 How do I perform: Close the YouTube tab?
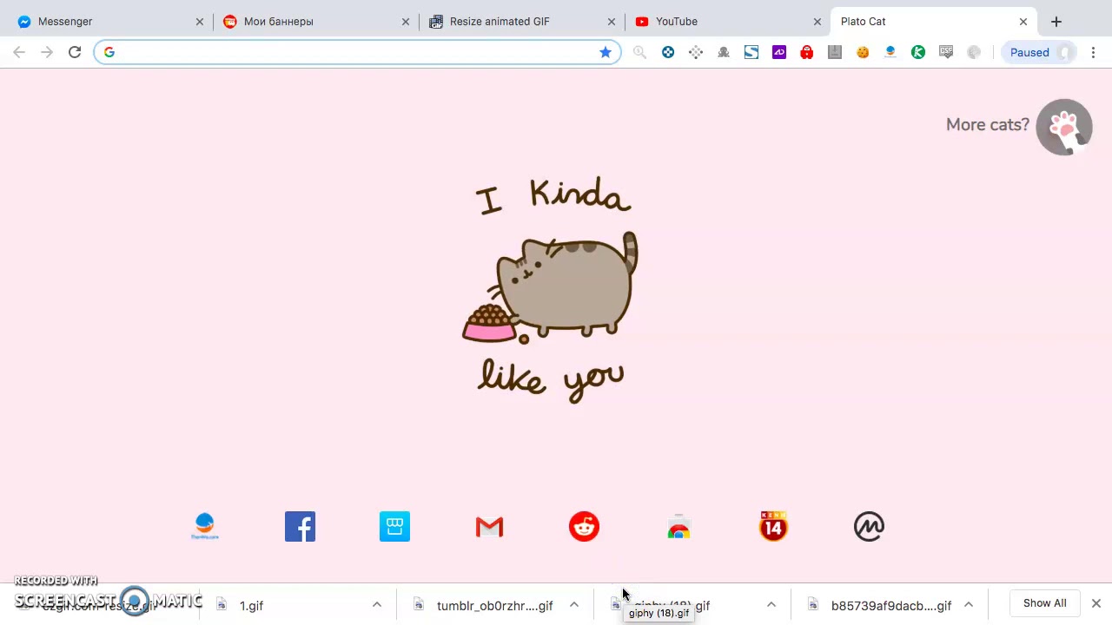click(x=817, y=22)
